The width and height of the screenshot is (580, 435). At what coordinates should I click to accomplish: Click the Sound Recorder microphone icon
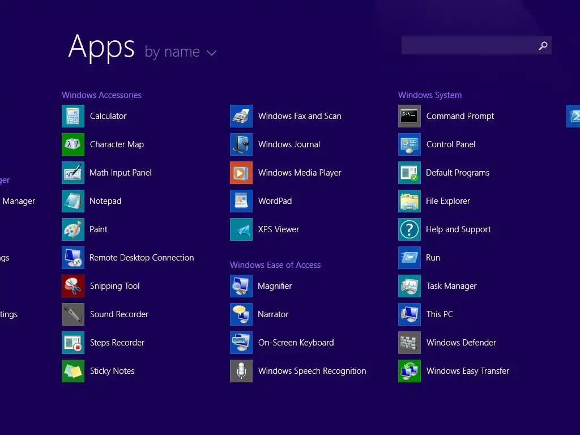click(x=73, y=314)
